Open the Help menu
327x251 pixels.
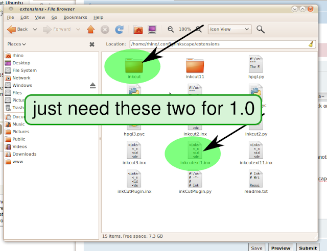[x=98, y=17]
